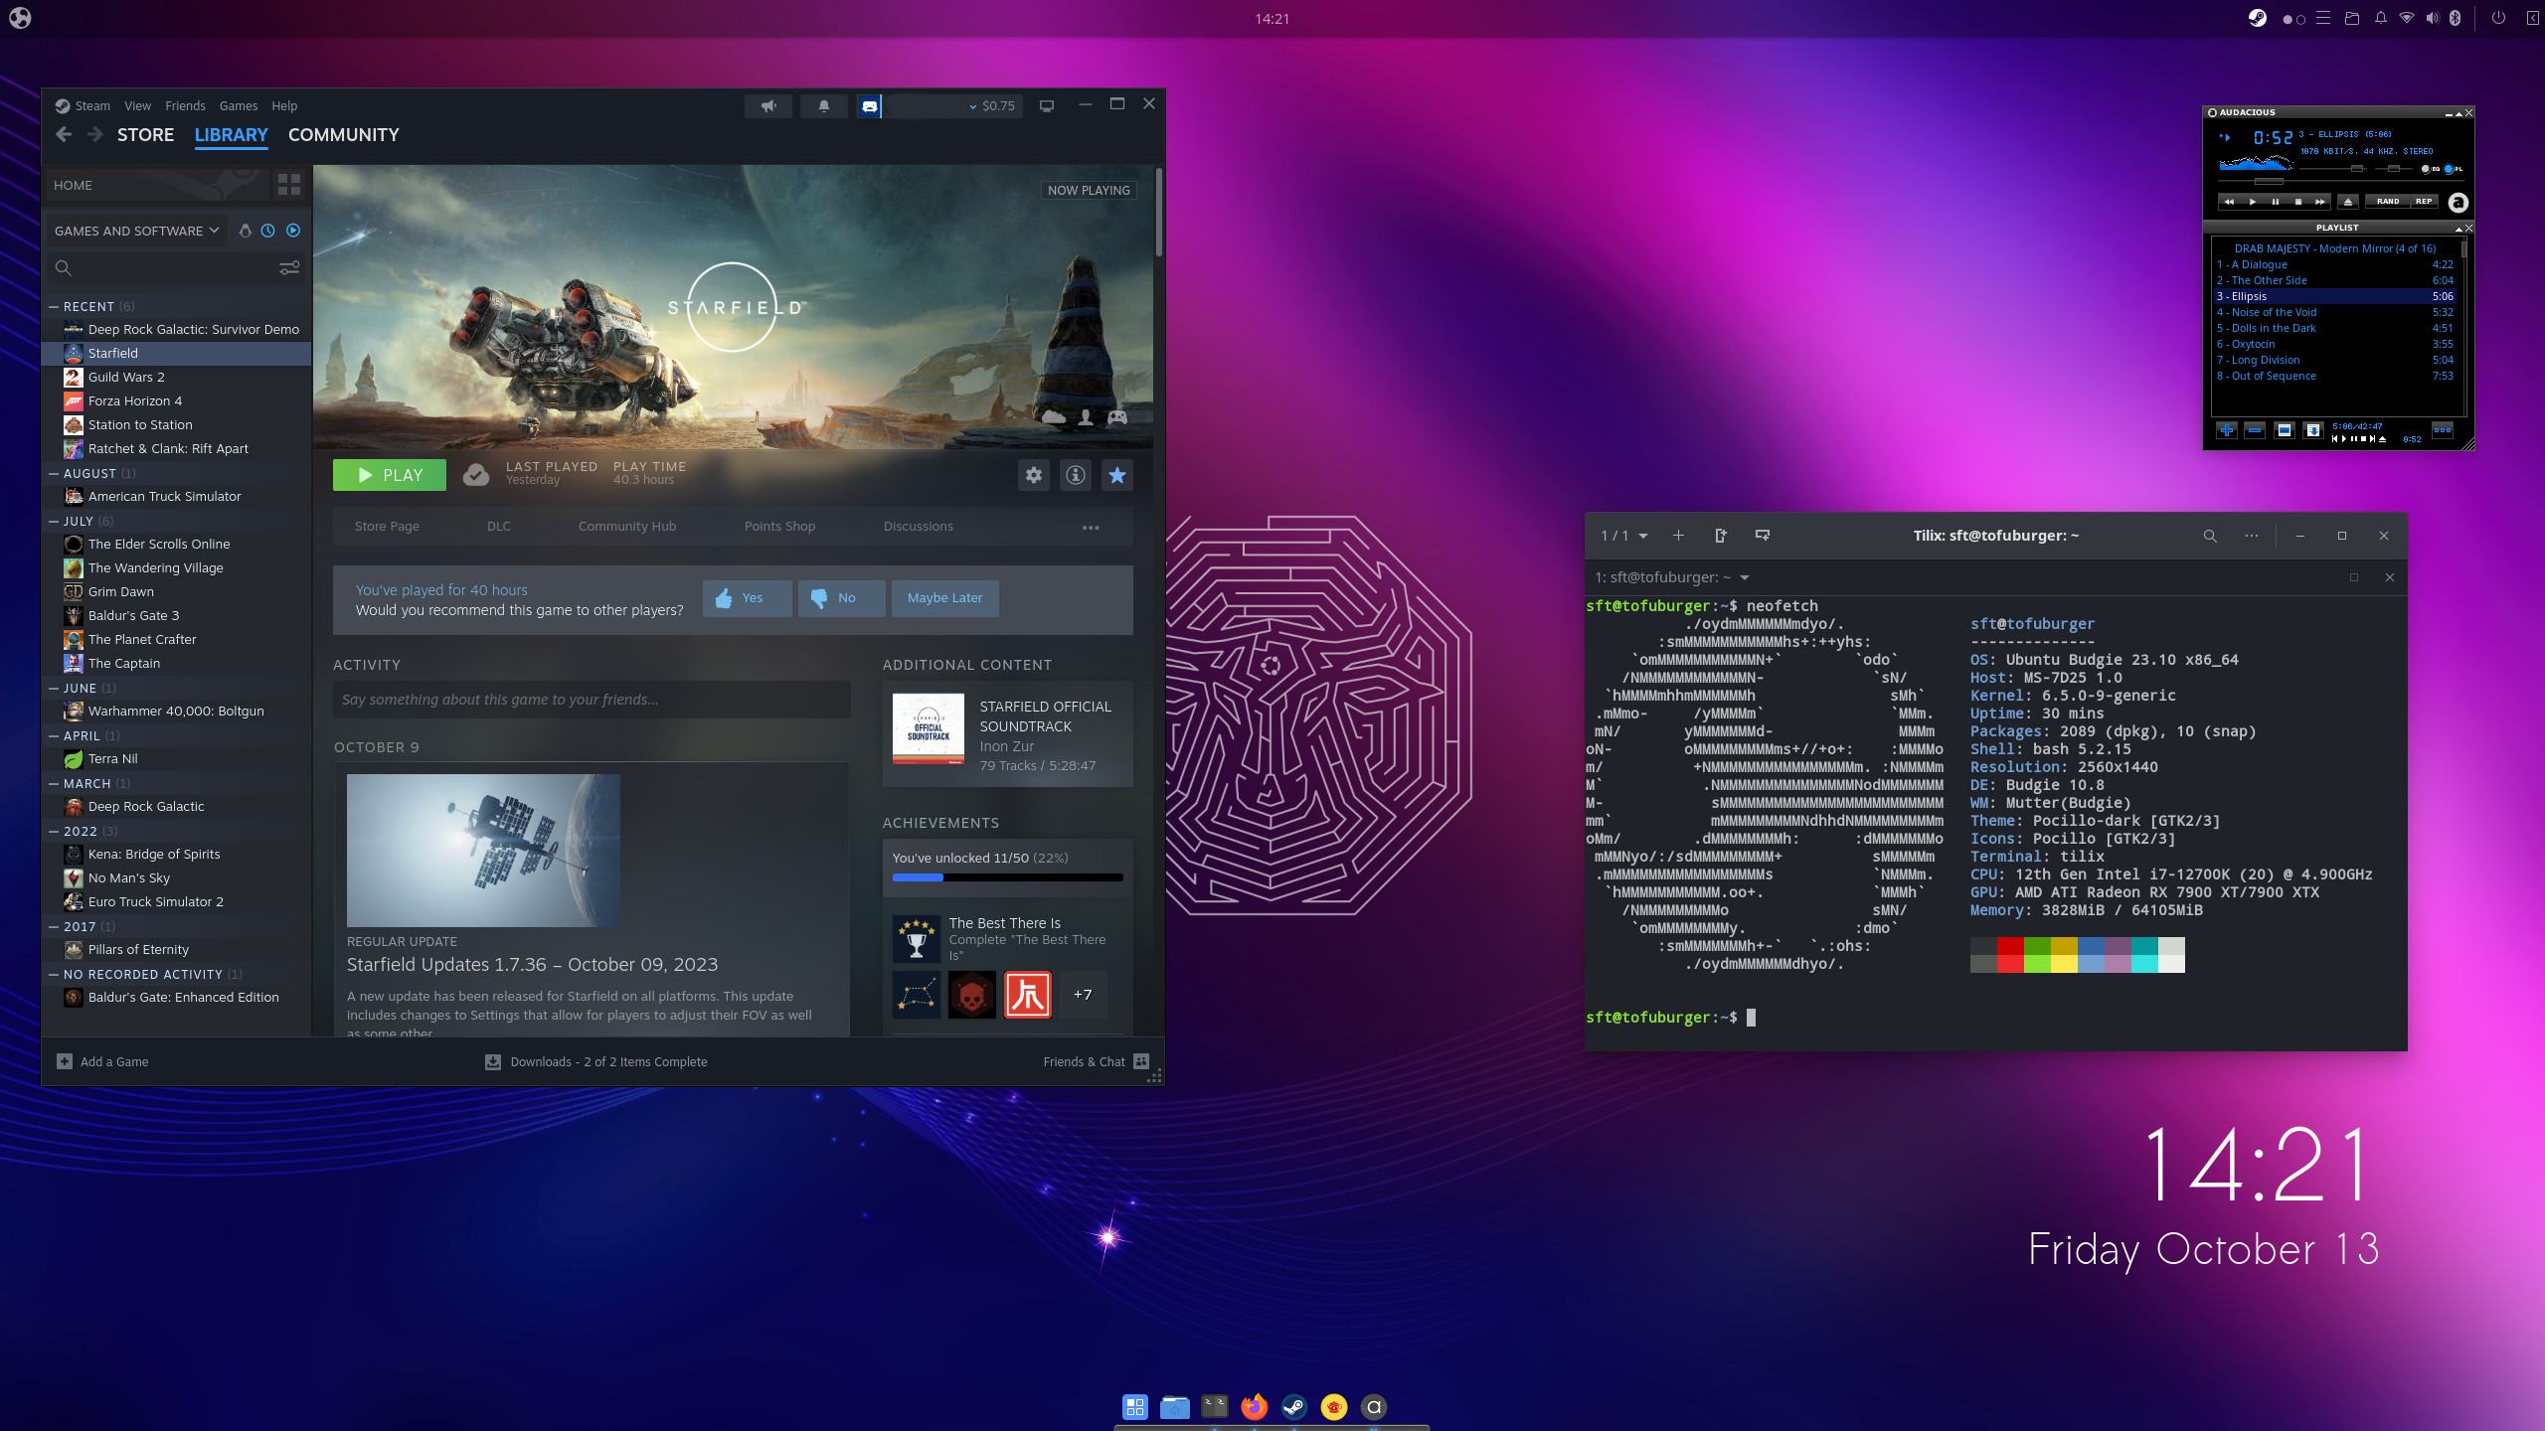
Task: Open Tilix session switcher dropdown 1/1
Action: click(x=1624, y=536)
